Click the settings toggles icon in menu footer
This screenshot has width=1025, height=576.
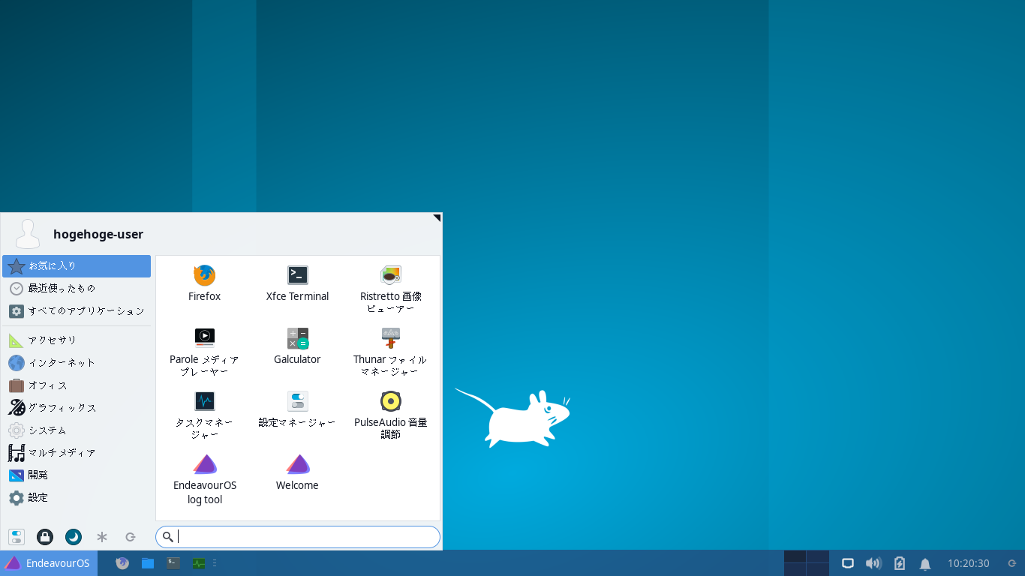17,537
